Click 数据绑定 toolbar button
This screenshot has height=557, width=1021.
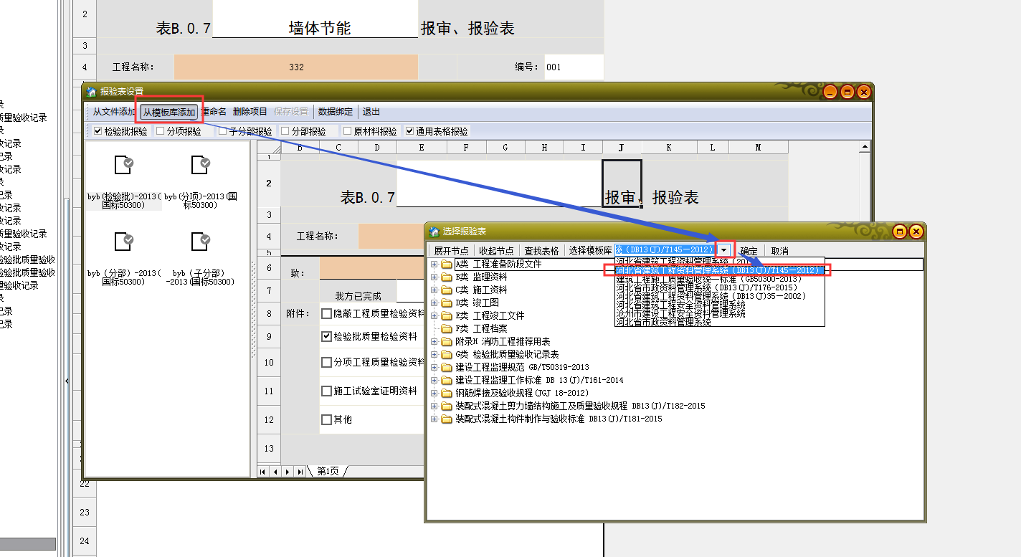click(336, 112)
